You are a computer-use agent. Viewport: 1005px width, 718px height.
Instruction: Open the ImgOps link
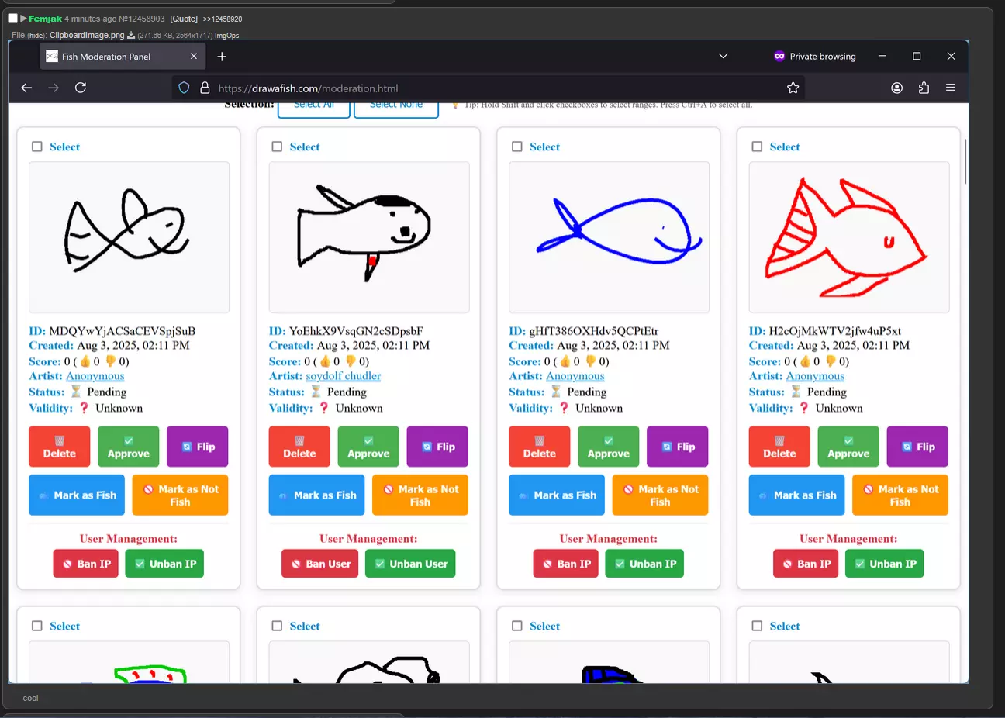point(226,36)
